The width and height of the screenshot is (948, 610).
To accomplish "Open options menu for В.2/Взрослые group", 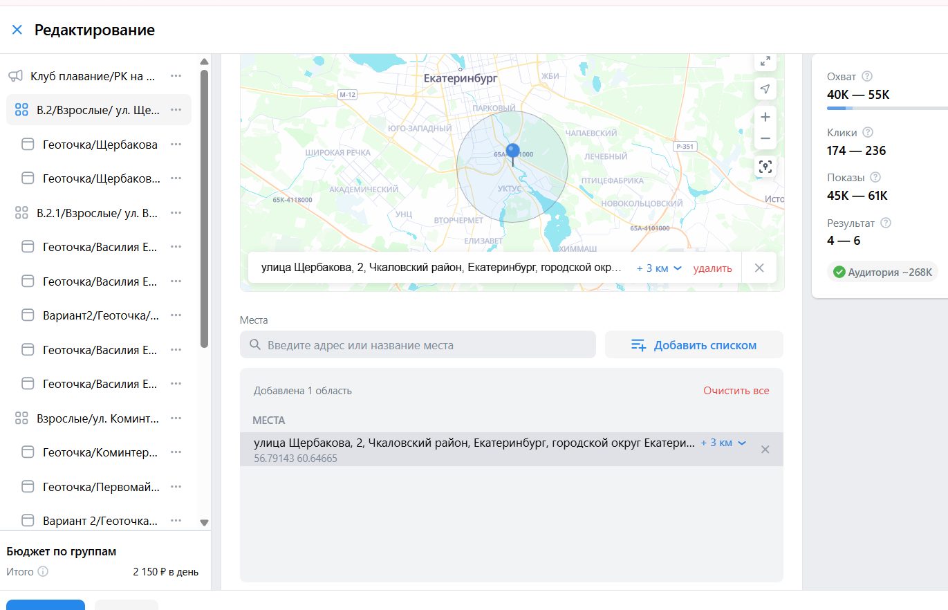I will [176, 109].
